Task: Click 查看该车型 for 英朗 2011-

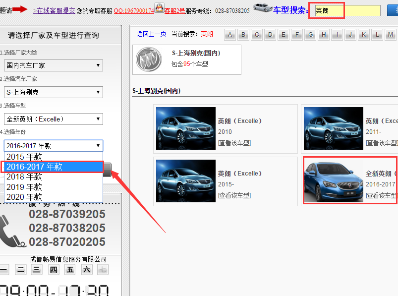Action: (382, 143)
